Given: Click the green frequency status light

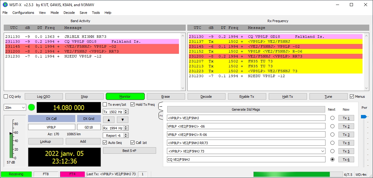Looking at the screenshot, I should 31,107.
